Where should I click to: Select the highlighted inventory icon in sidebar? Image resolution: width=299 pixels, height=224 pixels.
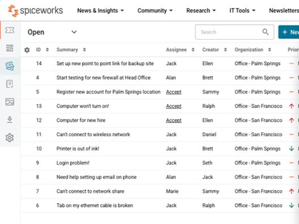pos(10,66)
